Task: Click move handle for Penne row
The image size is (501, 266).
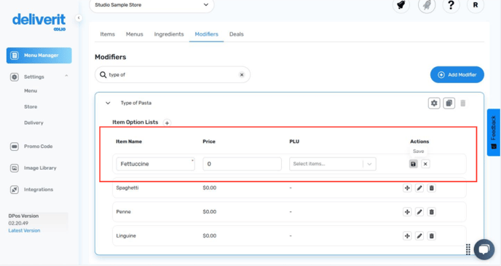Action: 407,212
